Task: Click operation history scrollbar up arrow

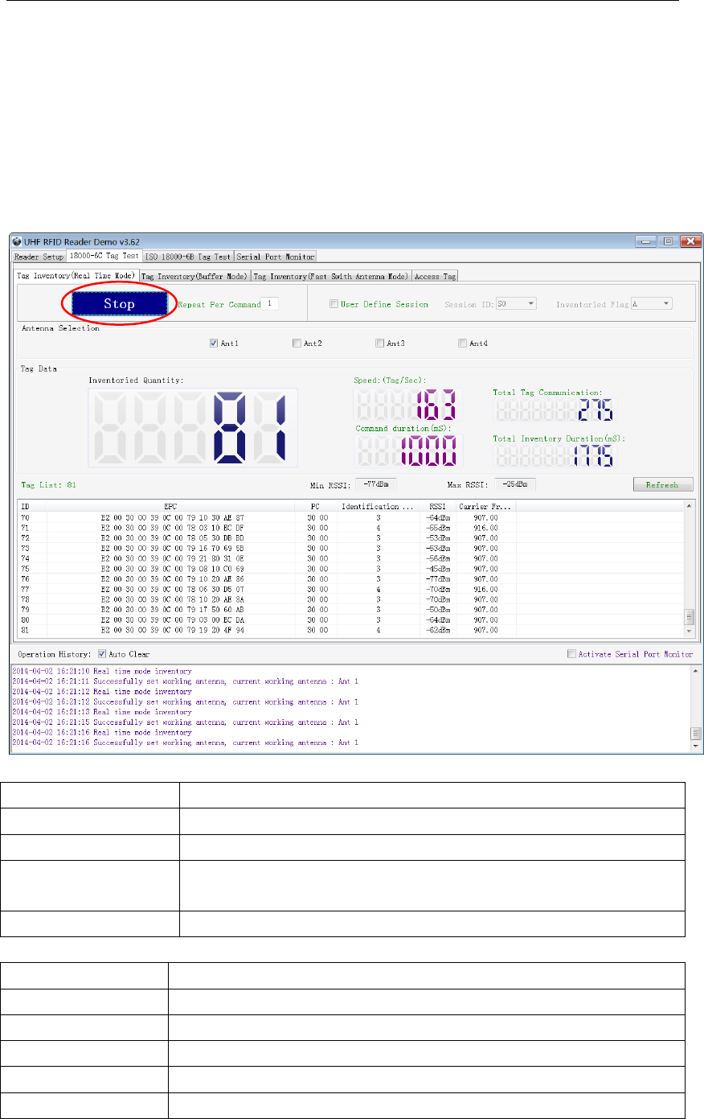Action: point(697,673)
